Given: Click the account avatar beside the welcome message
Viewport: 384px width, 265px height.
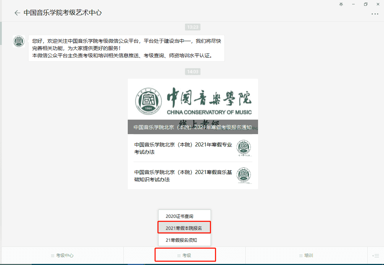Looking at the screenshot, I should click(x=19, y=41).
